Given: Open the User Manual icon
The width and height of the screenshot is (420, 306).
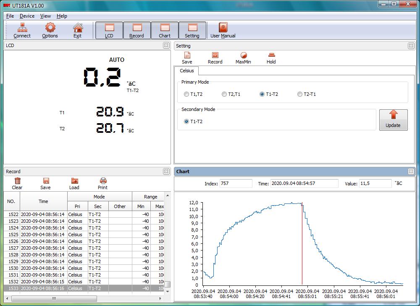Looking at the screenshot, I should coord(223,30).
